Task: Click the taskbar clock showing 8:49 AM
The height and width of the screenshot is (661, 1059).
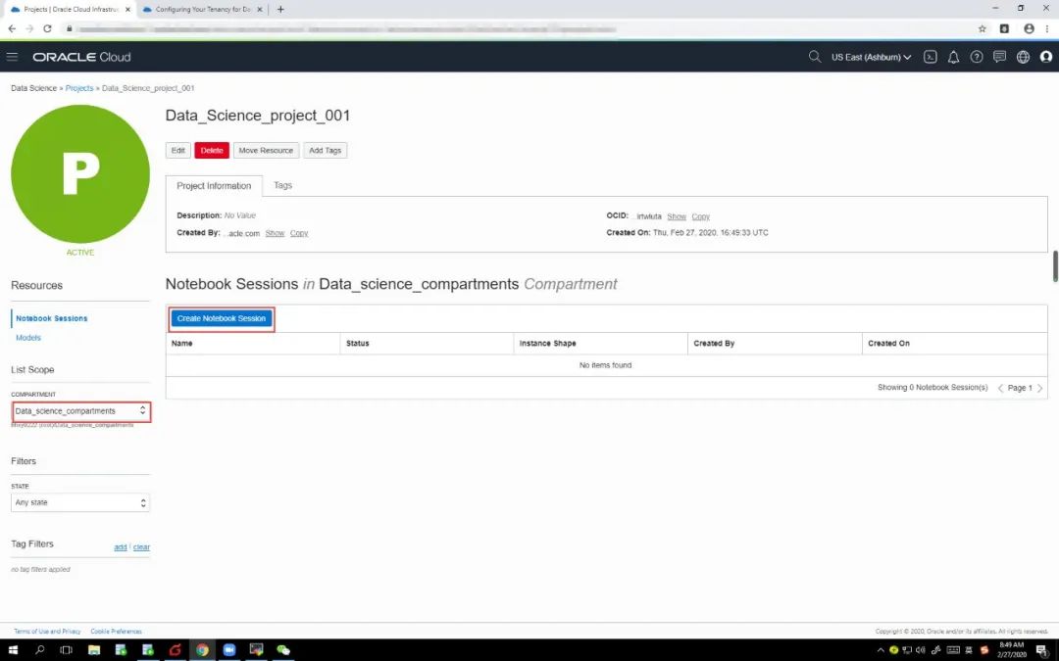Action: pos(1012,650)
